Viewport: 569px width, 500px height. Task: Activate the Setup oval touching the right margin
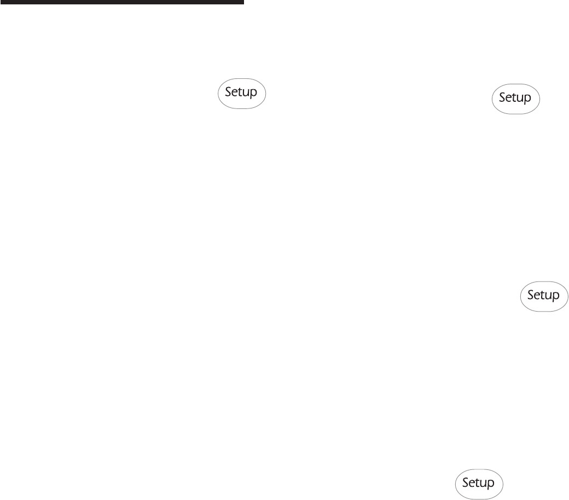click(x=544, y=297)
